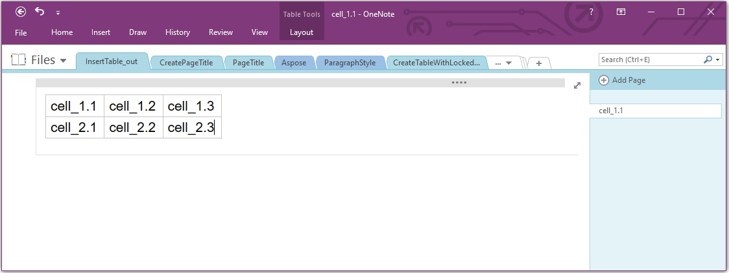The image size is (729, 273).
Task: Click the Undo icon
Action: point(40,12)
